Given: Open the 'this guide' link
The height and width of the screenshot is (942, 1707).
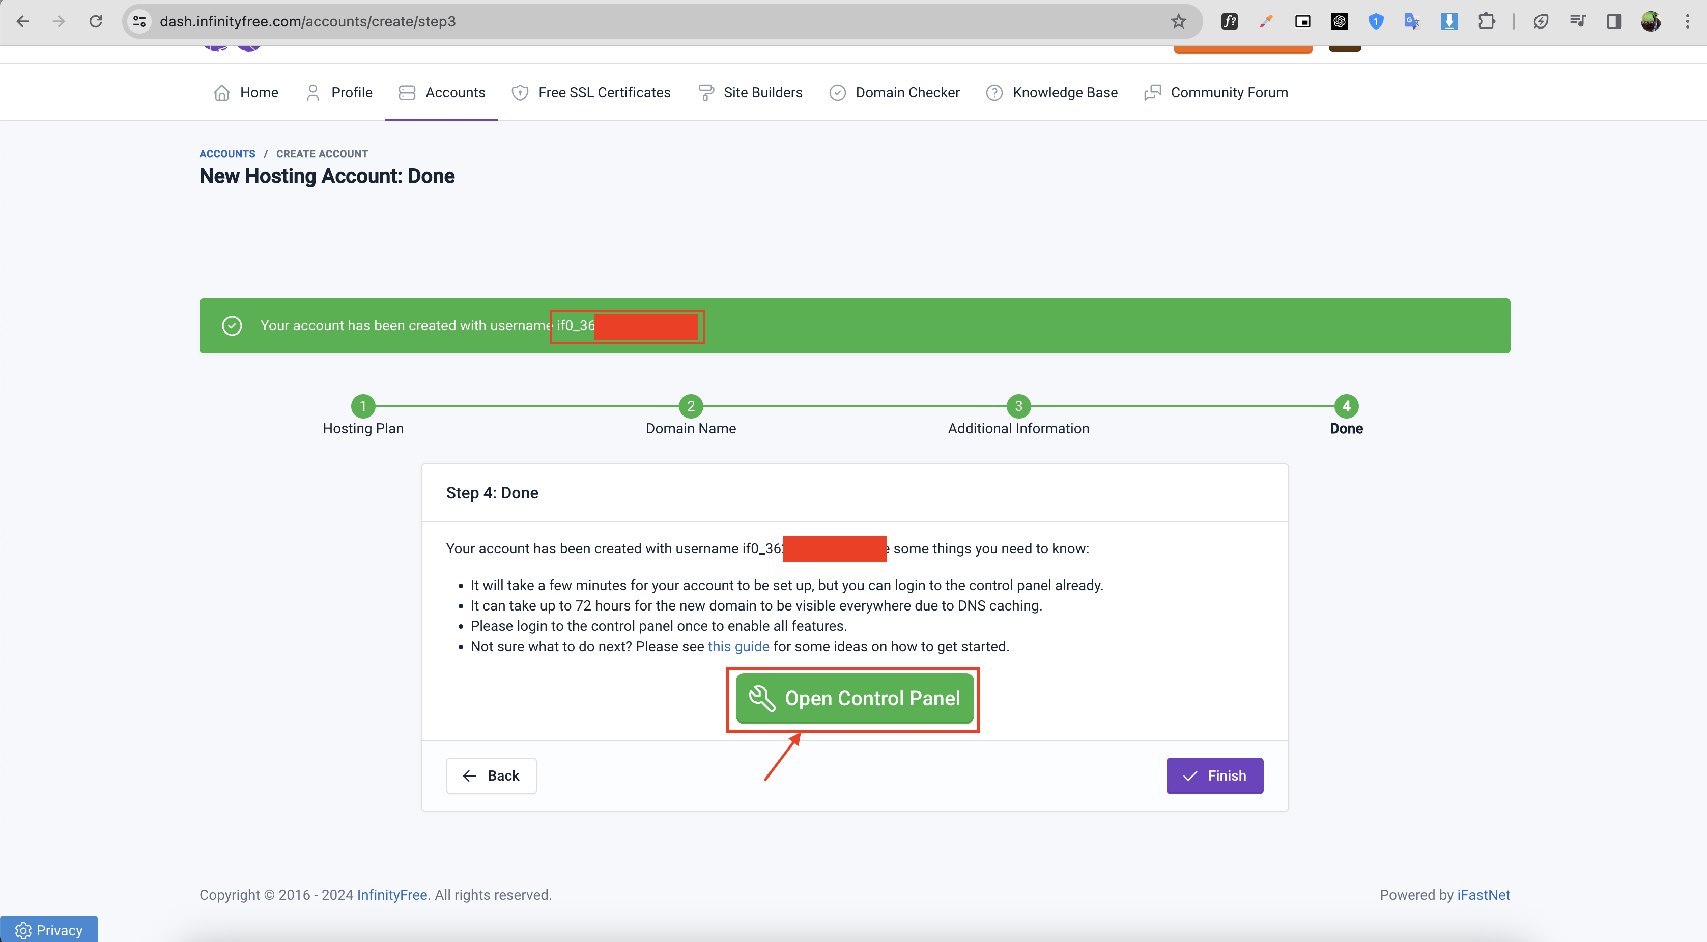Looking at the screenshot, I should (738, 646).
